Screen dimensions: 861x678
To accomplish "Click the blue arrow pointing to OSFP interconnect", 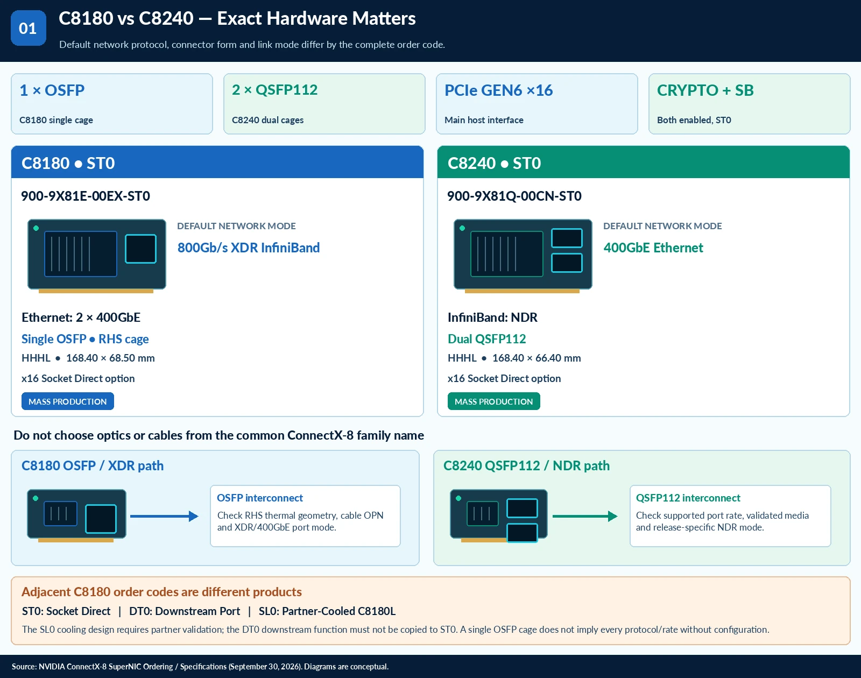I will click(164, 517).
